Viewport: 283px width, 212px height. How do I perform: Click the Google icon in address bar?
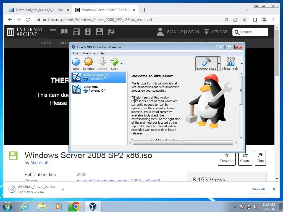pos(227,20)
